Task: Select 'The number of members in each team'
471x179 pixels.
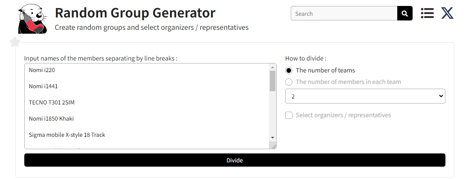Action: coord(289,82)
